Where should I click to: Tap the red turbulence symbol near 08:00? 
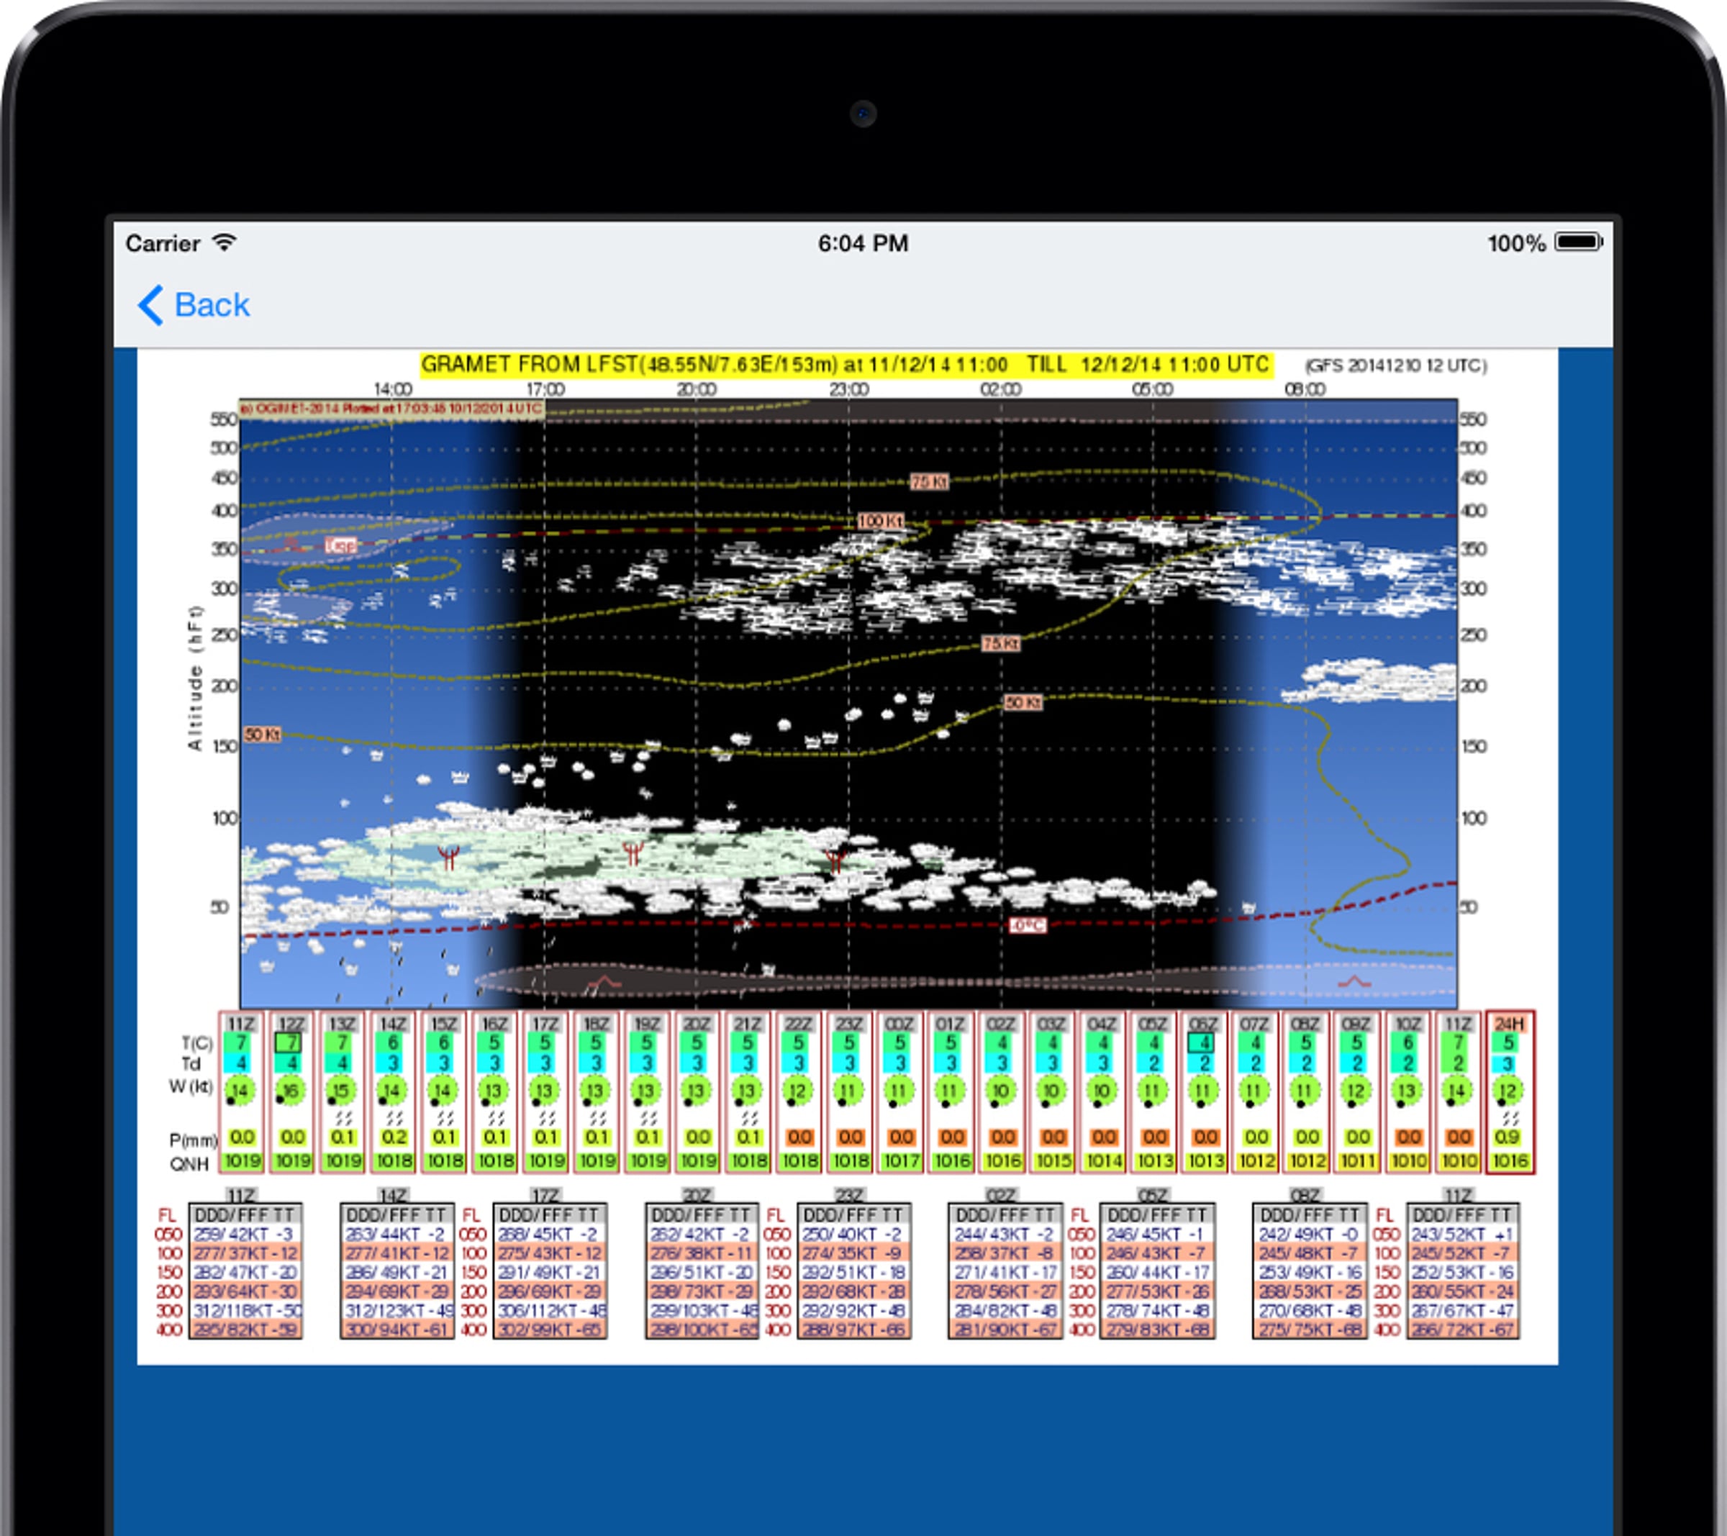pos(1354,982)
